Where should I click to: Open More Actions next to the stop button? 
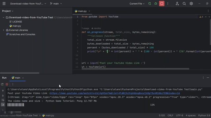168,4
